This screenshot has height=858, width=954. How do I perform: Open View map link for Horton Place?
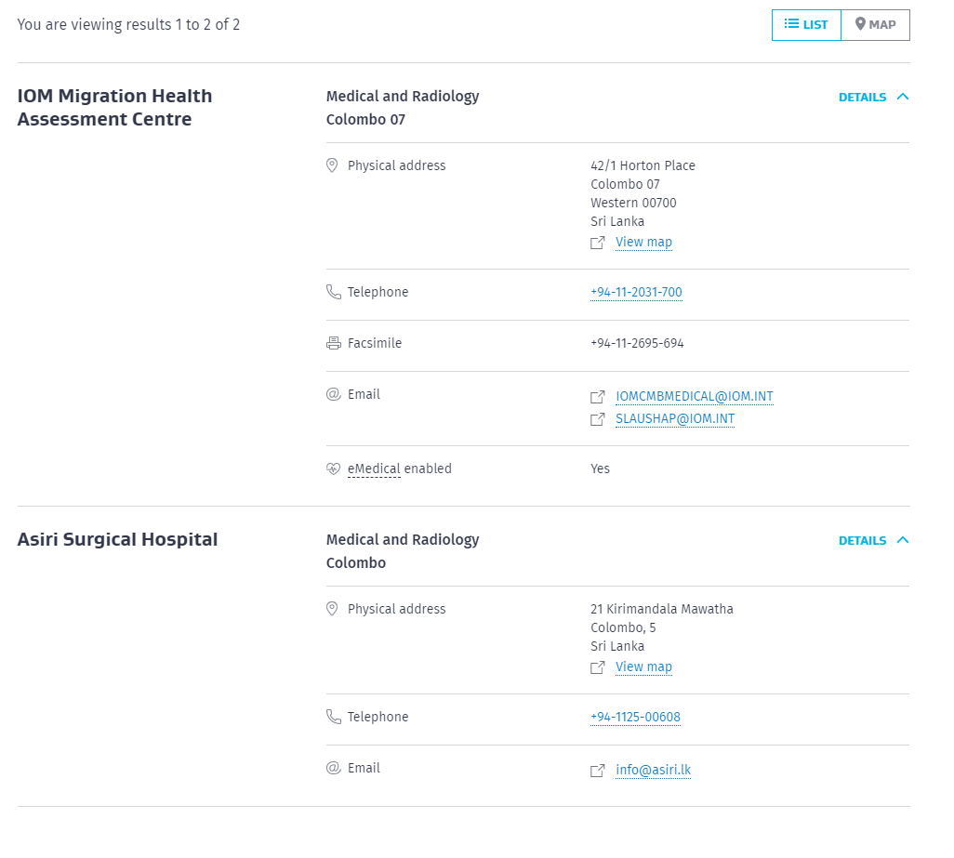pyautogui.click(x=643, y=242)
